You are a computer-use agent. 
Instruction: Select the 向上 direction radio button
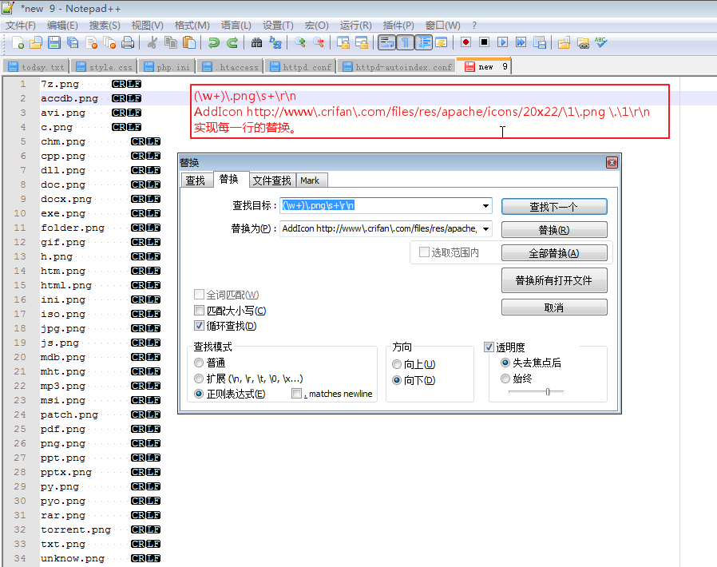point(396,364)
